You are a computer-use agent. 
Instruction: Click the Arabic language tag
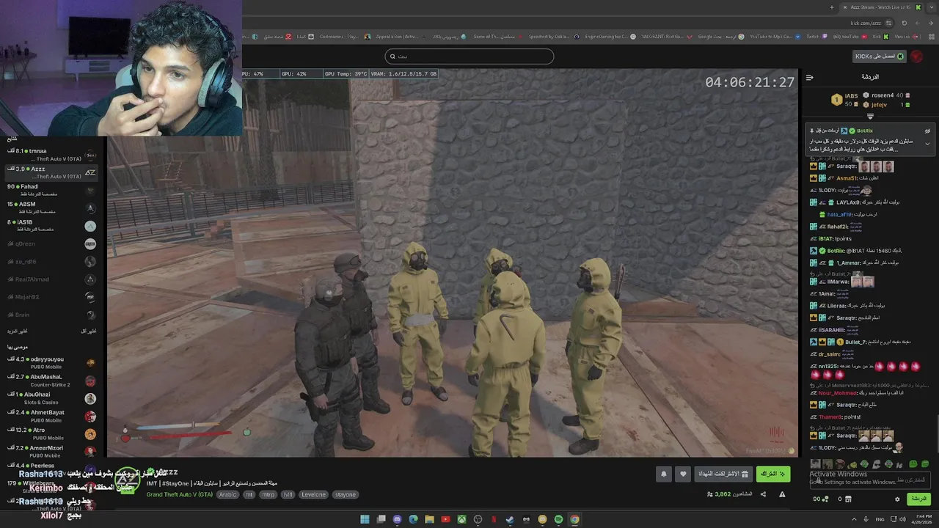coord(228,494)
